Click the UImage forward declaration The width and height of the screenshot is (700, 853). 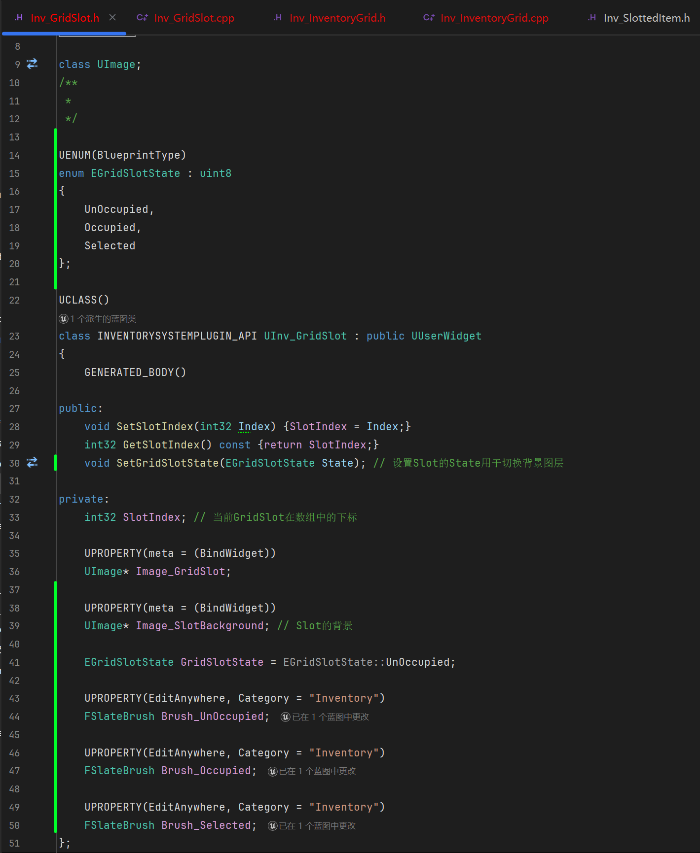tap(116, 65)
